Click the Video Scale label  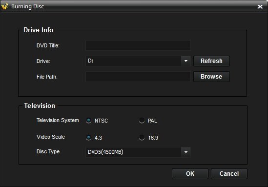(51, 137)
